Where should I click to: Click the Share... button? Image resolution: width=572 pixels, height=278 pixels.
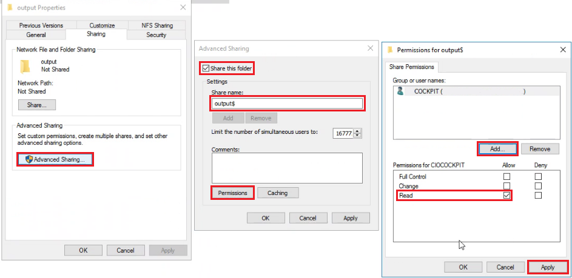pos(37,105)
